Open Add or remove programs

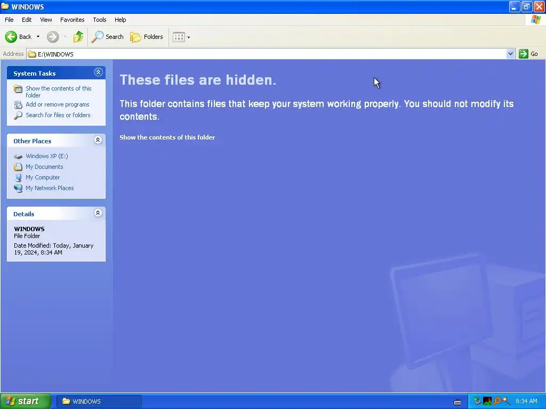click(x=58, y=104)
